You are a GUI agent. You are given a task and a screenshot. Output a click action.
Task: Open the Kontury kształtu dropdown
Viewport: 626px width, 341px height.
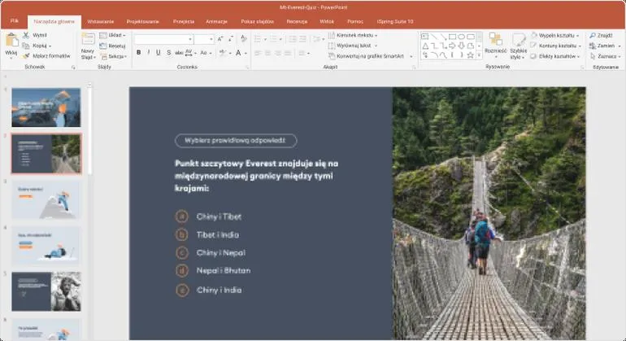tap(556, 46)
